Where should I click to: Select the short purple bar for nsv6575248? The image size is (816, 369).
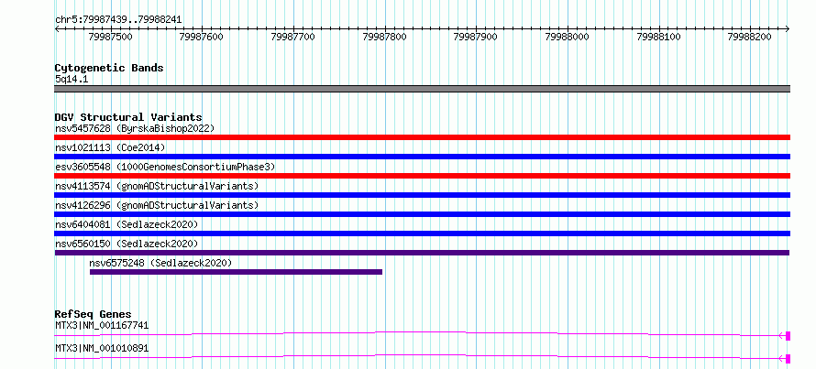tap(236, 272)
